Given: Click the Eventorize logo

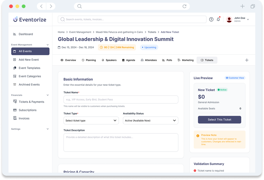Looking at the screenshot, I should 29,20.
